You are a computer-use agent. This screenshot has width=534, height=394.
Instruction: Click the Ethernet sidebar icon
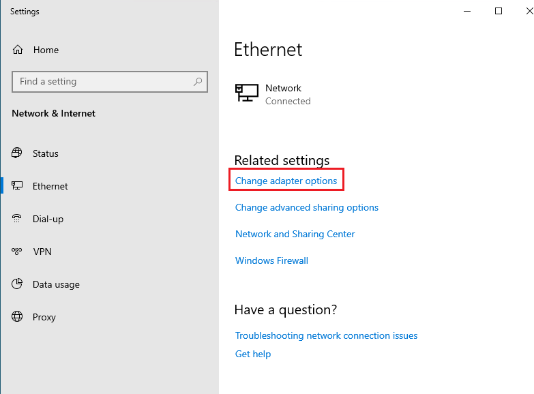[17, 186]
